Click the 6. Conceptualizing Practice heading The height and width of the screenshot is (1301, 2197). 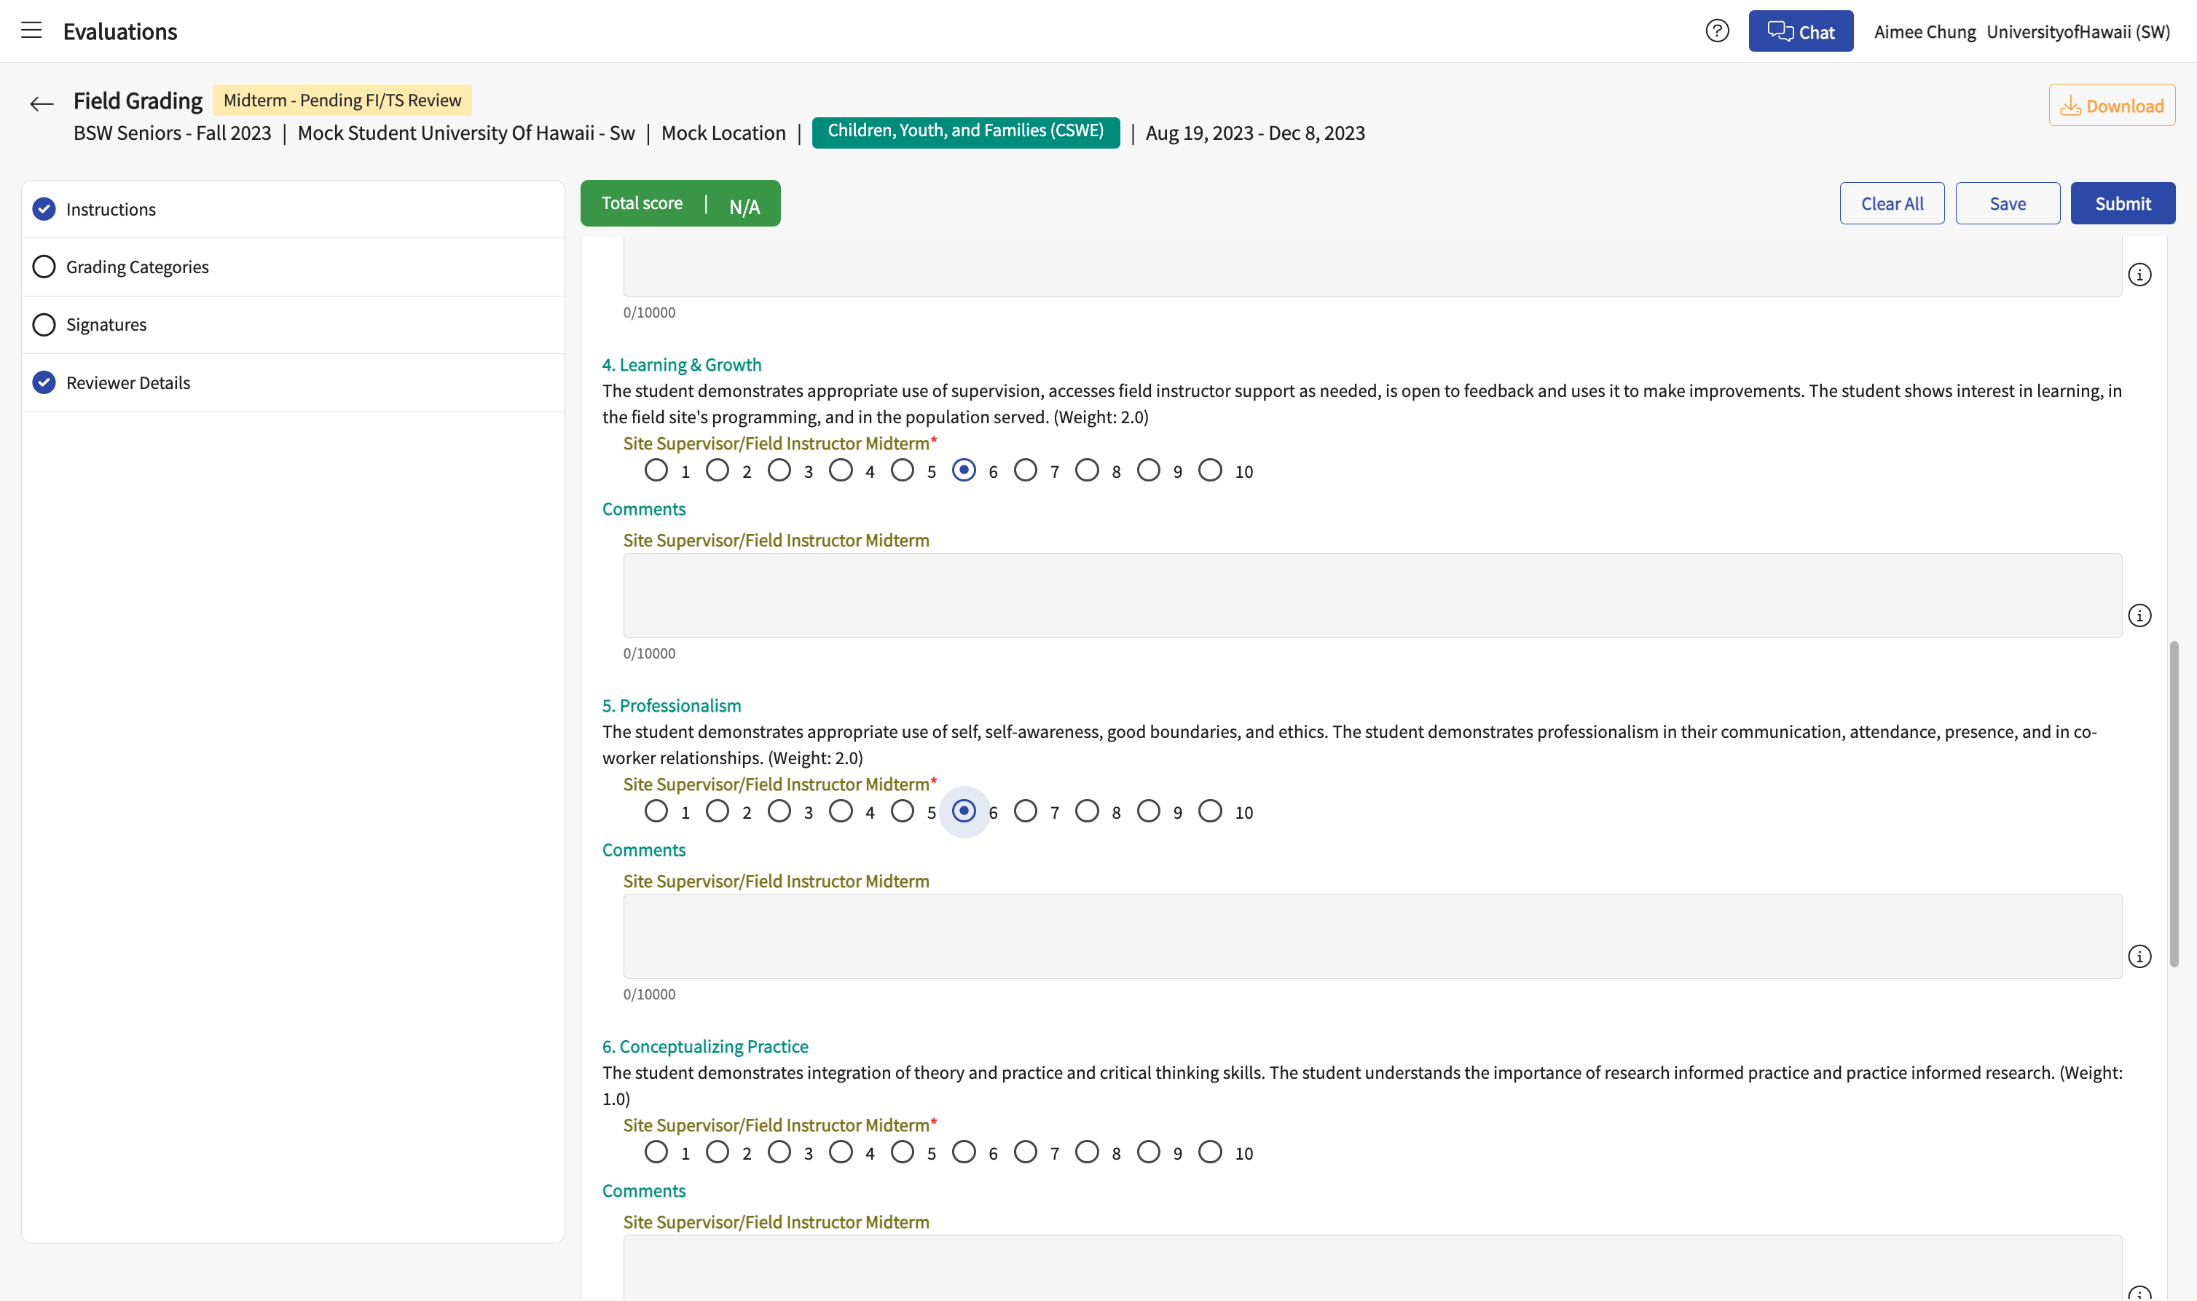(705, 1047)
